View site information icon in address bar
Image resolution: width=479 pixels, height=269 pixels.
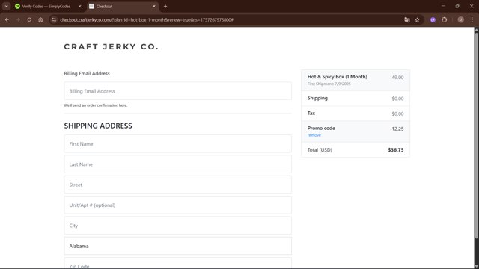[54, 19]
